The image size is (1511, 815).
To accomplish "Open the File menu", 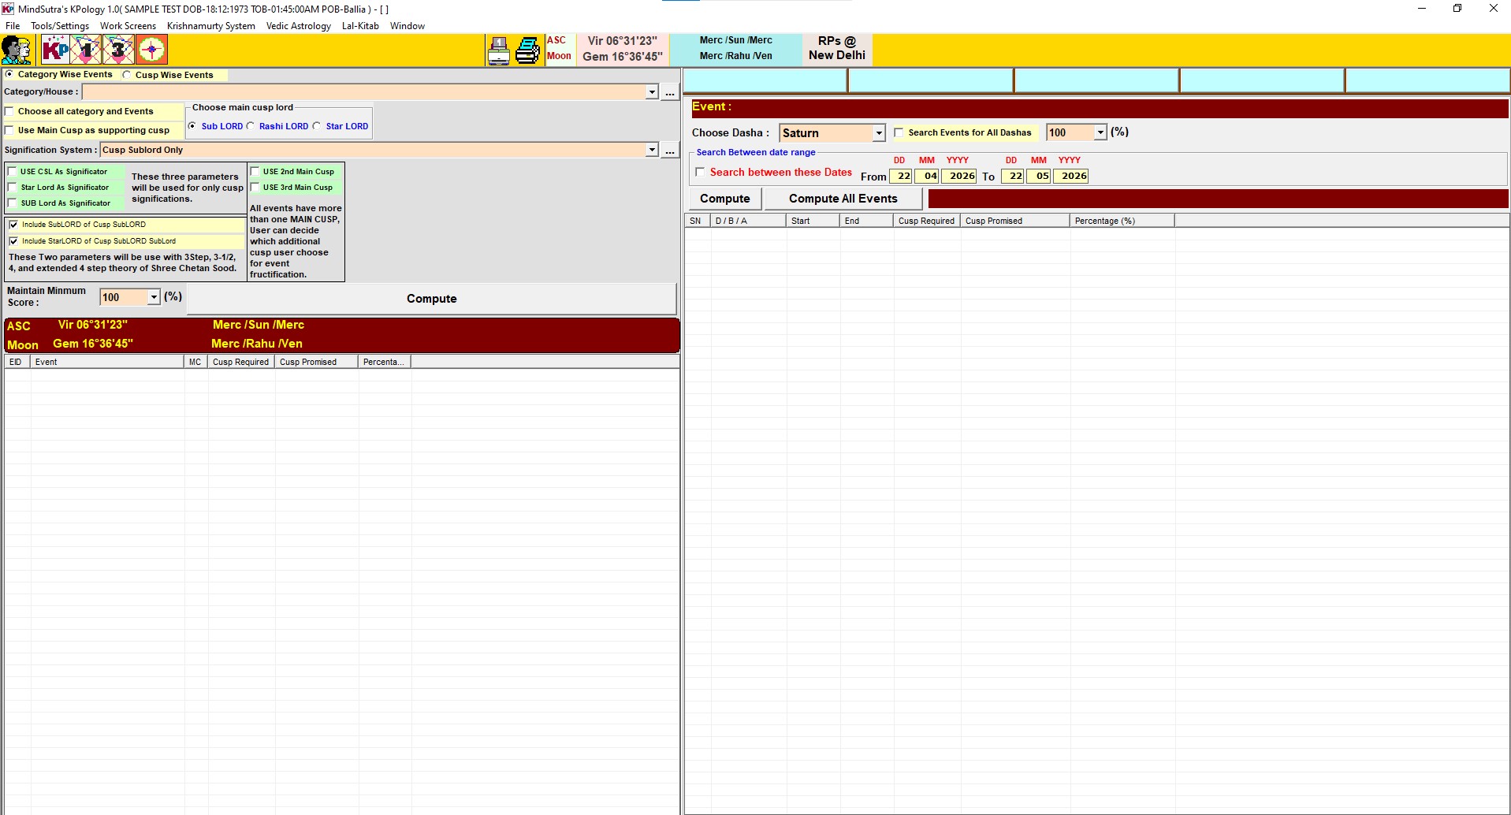I will (x=13, y=26).
